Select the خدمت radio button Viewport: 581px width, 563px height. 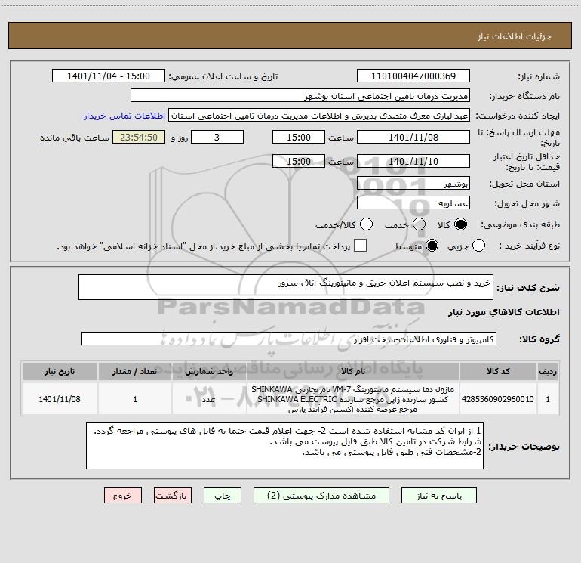[x=419, y=224]
